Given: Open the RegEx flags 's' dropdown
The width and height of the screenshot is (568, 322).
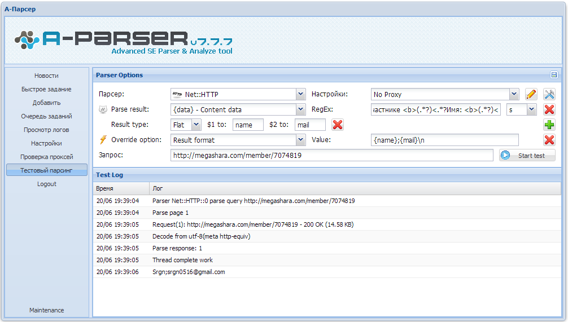Looking at the screenshot, I should (531, 109).
